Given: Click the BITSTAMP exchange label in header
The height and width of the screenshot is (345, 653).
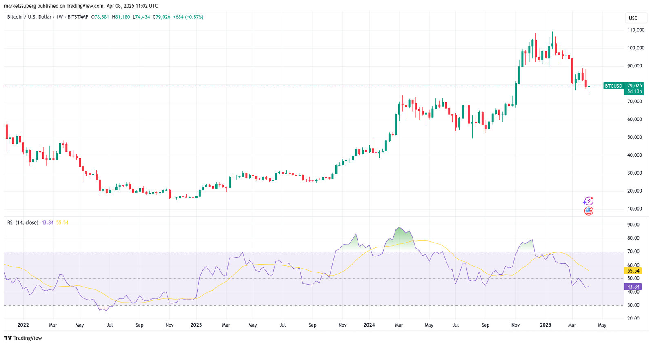Looking at the screenshot, I should tap(78, 17).
